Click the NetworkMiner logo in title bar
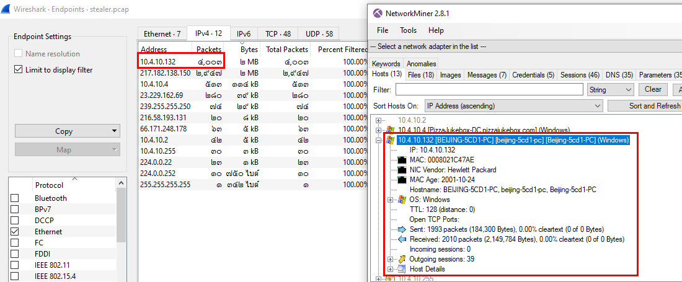 click(x=376, y=12)
